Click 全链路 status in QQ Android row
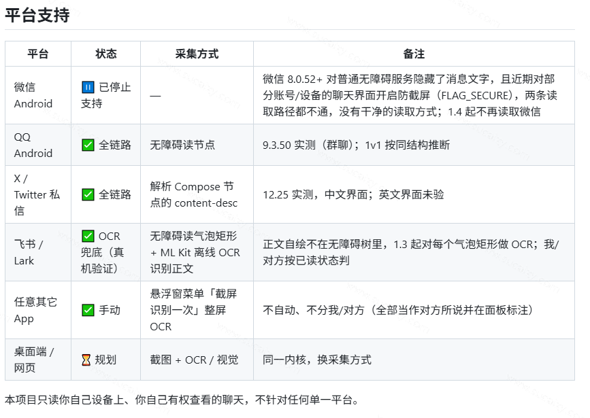Image resolution: width=590 pixels, height=418 pixels. coord(115,145)
